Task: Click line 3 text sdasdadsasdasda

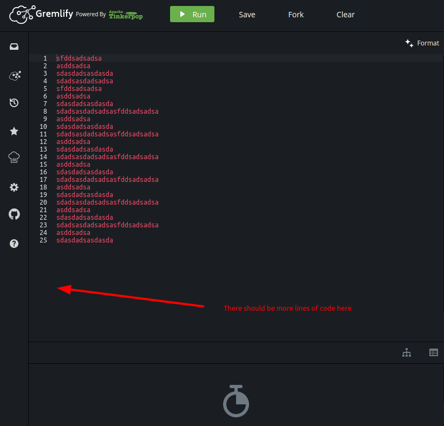Action: coord(84,74)
